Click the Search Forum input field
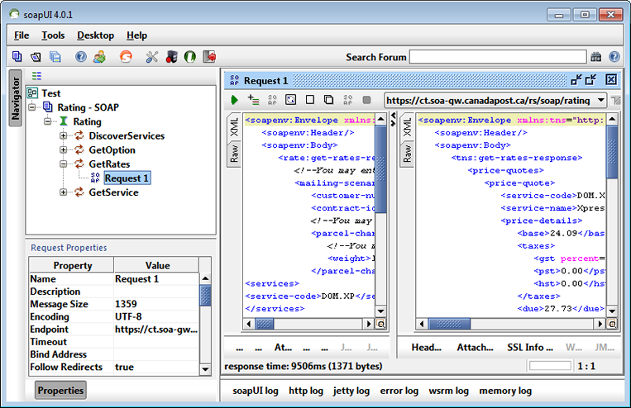 pos(498,57)
